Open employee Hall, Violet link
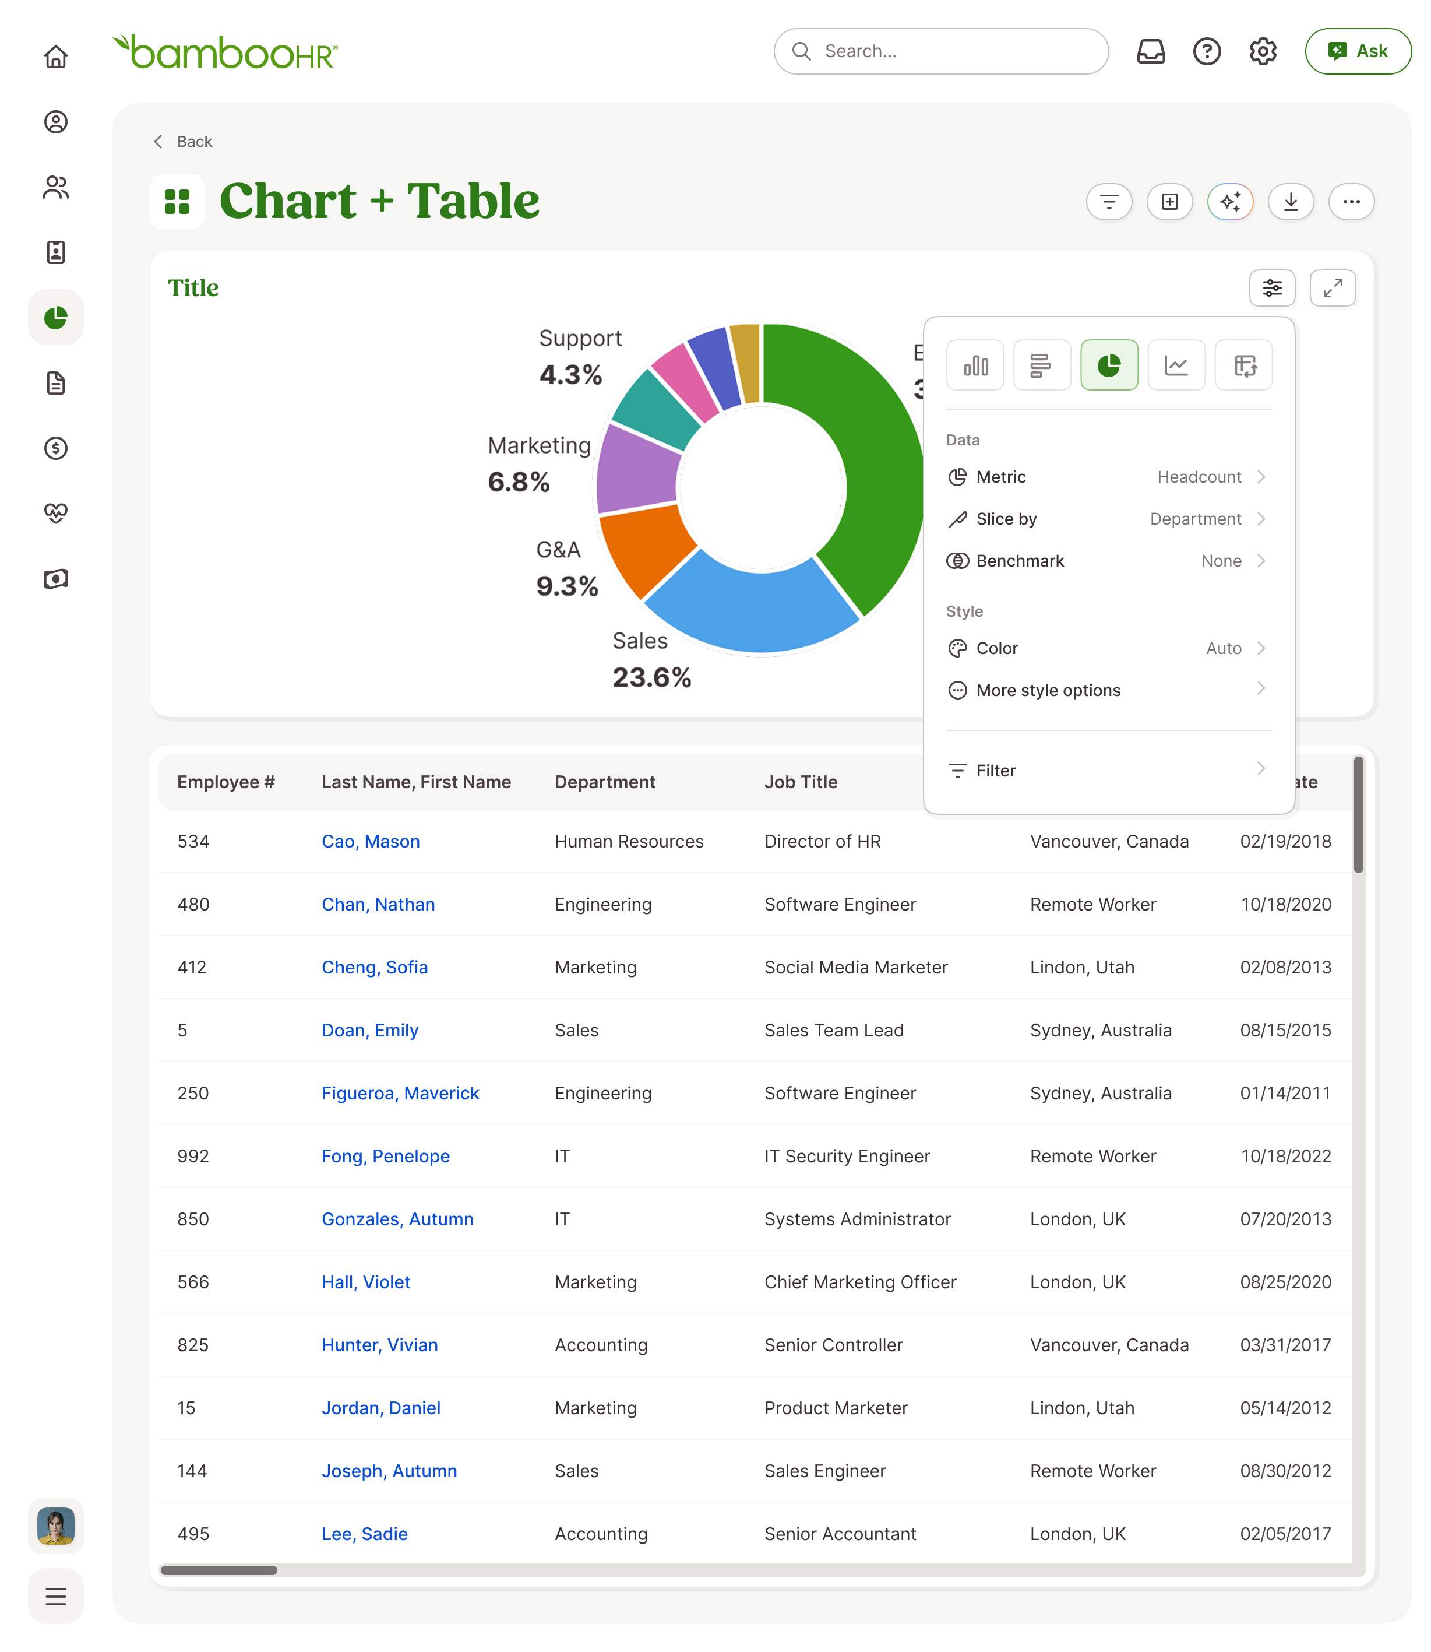1431x1652 pixels. (x=366, y=1282)
